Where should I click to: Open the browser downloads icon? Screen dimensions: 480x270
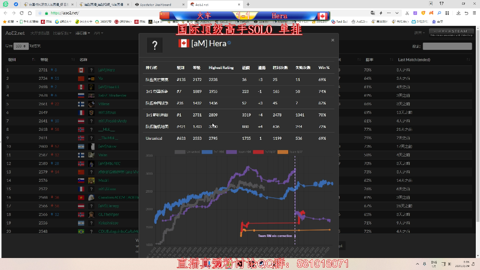coord(458,13)
